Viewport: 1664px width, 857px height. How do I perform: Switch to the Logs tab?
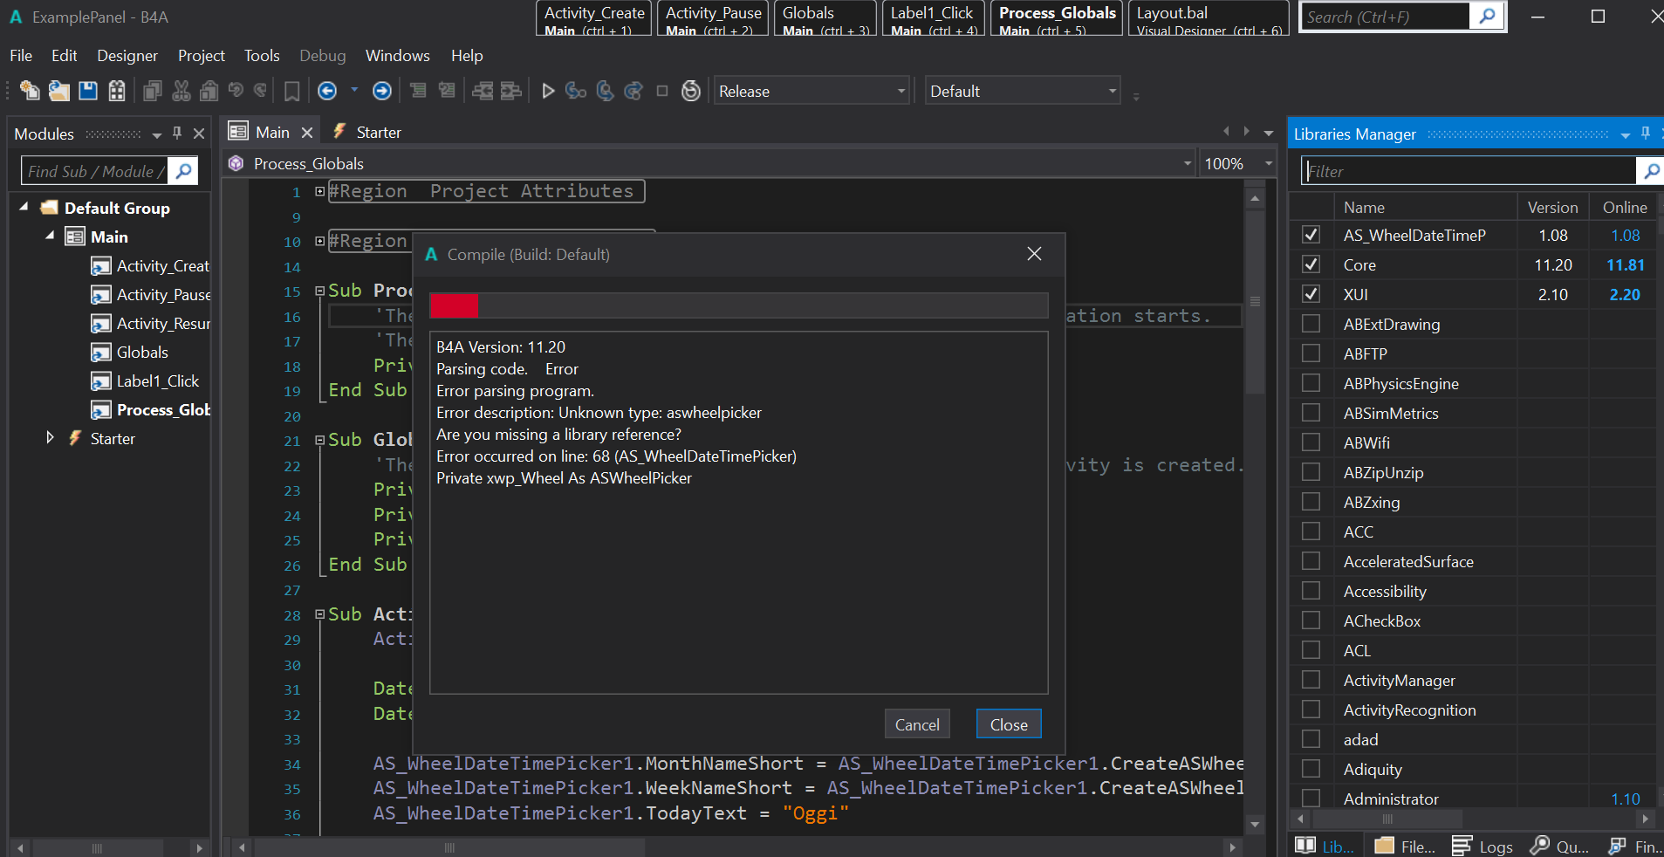point(1483,846)
